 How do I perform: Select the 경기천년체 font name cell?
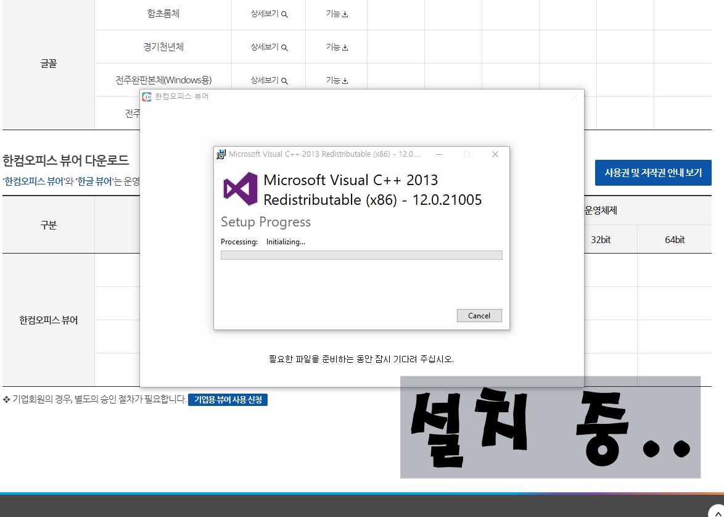pos(163,47)
